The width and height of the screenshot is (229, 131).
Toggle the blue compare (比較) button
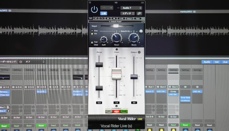pyautogui.click(x=103, y=13)
